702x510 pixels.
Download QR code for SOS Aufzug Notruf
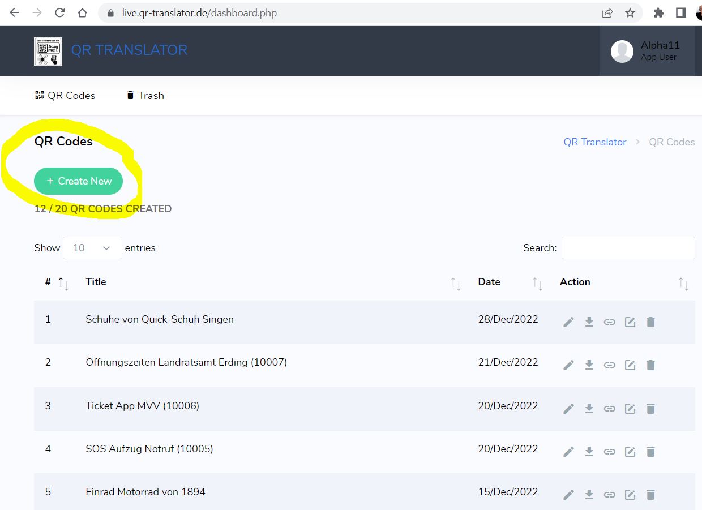[589, 451]
